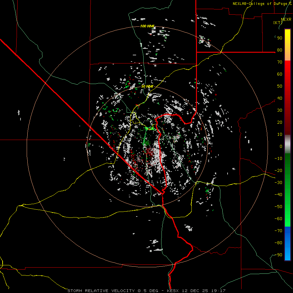Click the -60 legend value
Image resolution: width=293 pixels, height=293 pixels.
point(278,219)
